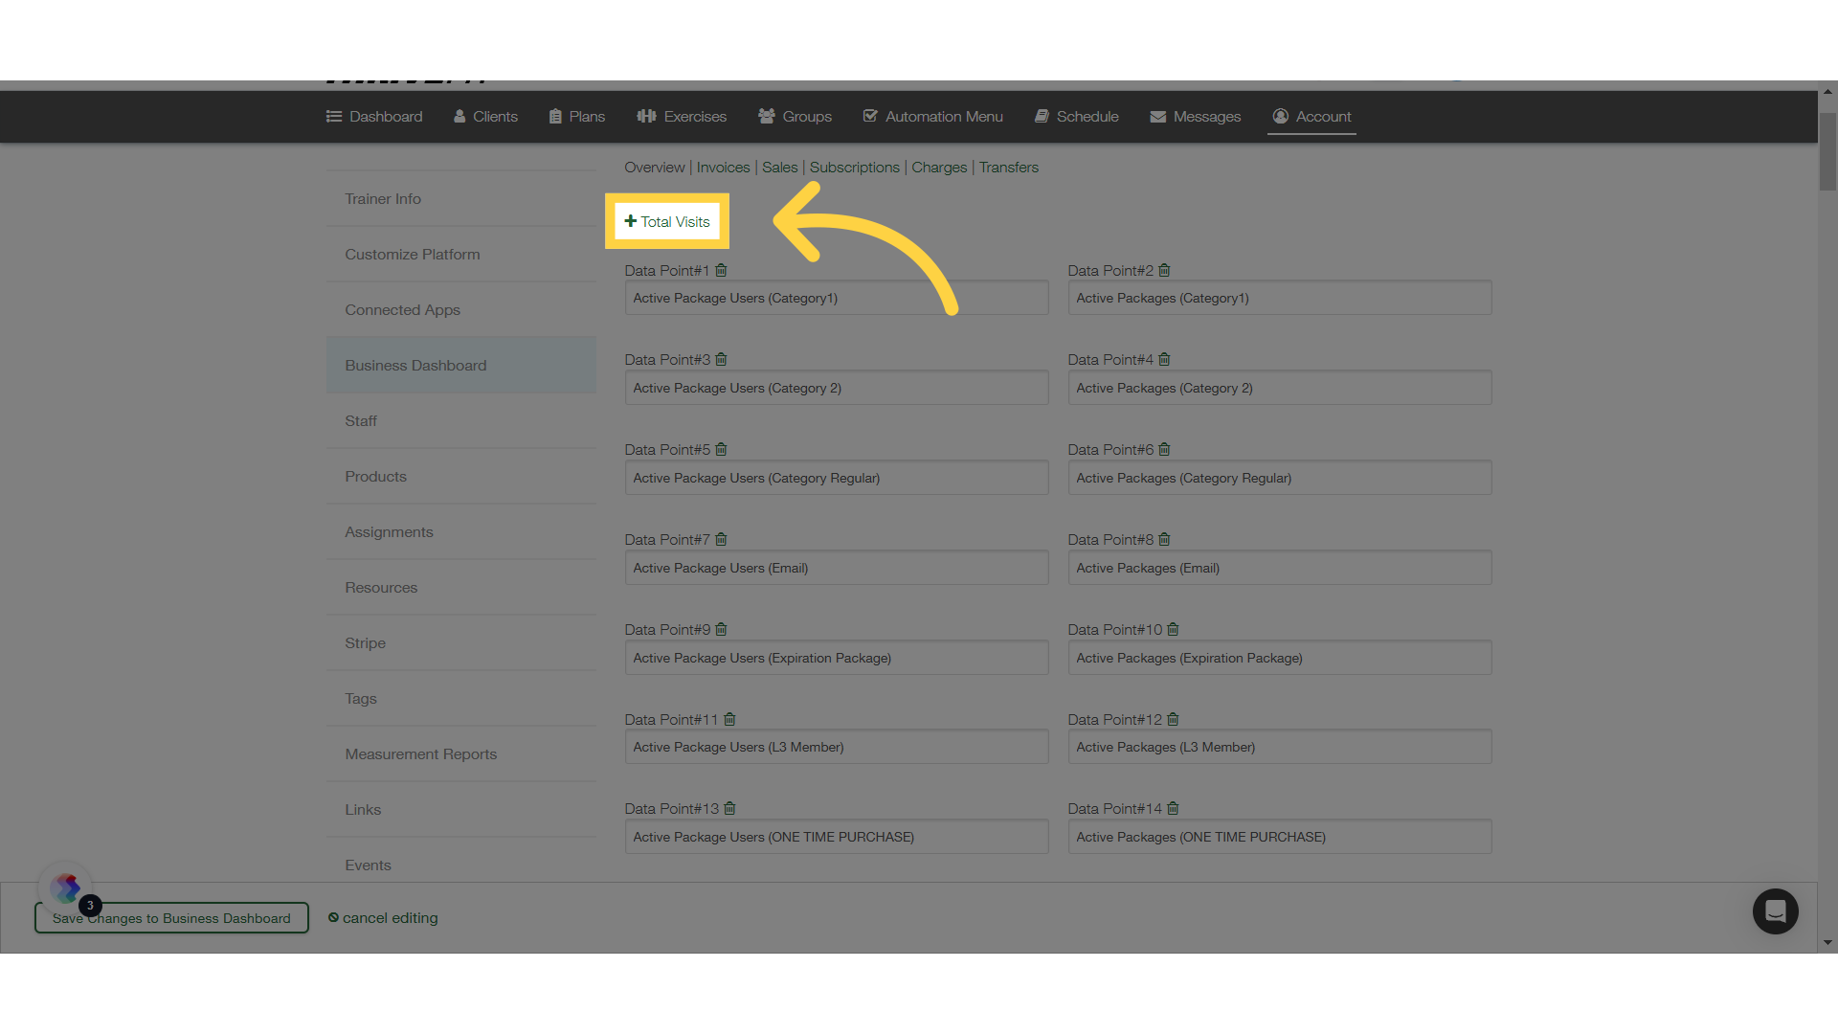Image resolution: width=1838 pixels, height=1034 pixels.
Task: Open the Invoices tab
Action: click(722, 167)
